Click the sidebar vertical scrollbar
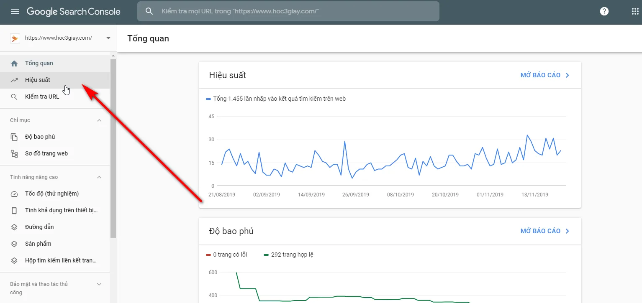 tap(113, 148)
